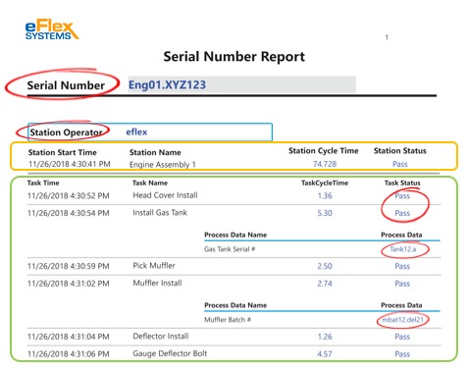The height and width of the screenshot is (369, 467).
Task: Click the Station Cycle Time header
Action: 324,151
